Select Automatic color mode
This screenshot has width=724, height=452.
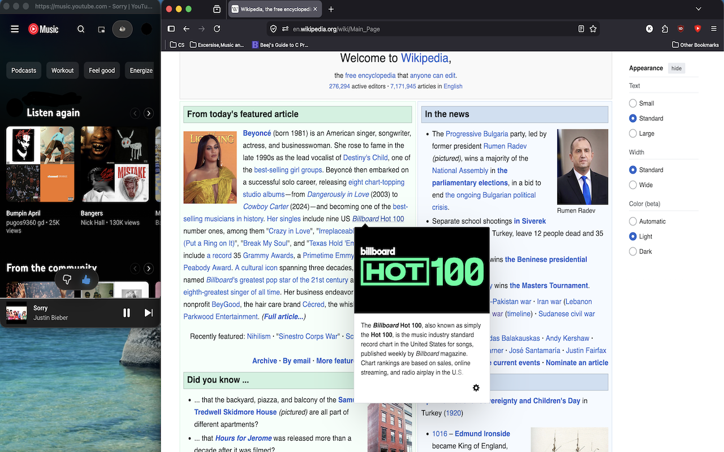(x=633, y=221)
